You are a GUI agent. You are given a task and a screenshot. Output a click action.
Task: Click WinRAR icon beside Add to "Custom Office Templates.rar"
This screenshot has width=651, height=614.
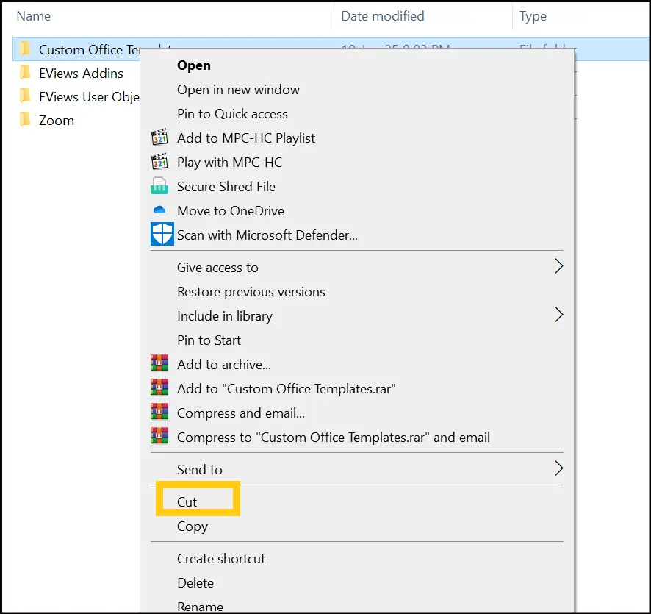click(159, 388)
